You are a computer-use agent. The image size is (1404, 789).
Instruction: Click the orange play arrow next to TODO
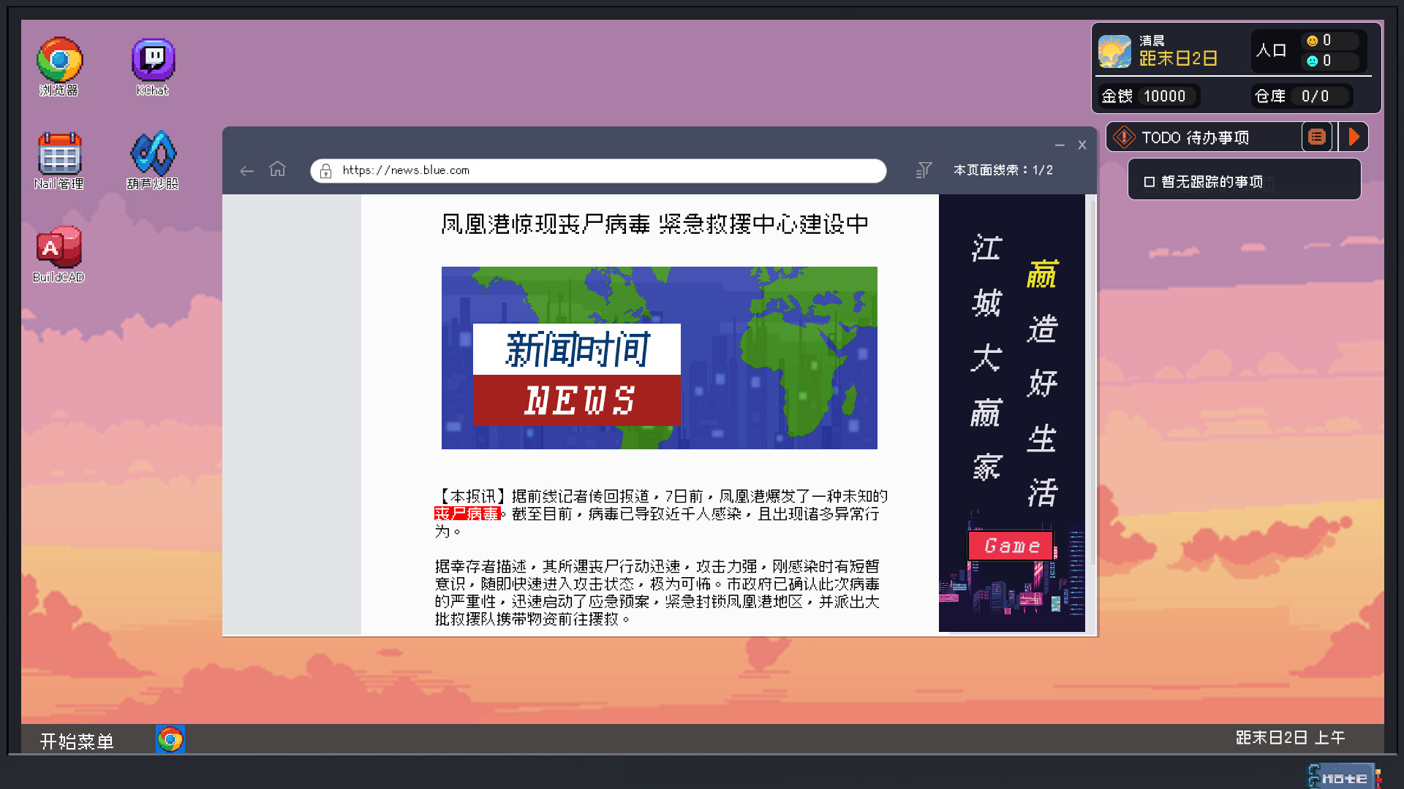pyautogui.click(x=1354, y=137)
